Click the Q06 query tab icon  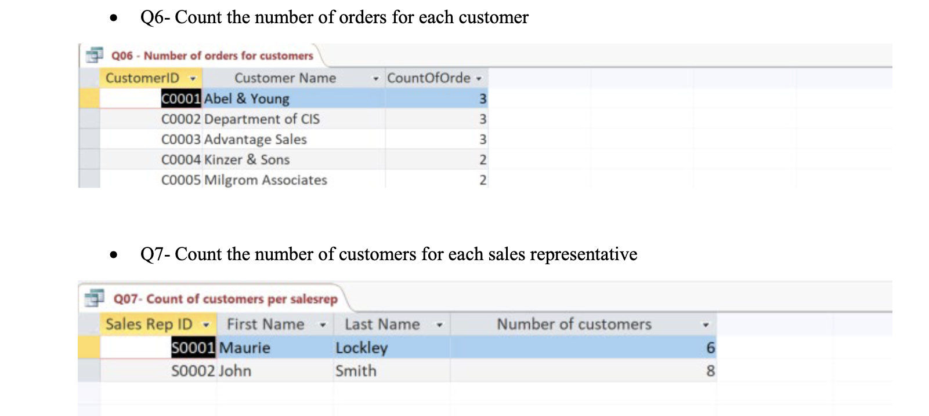(x=94, y=56)
